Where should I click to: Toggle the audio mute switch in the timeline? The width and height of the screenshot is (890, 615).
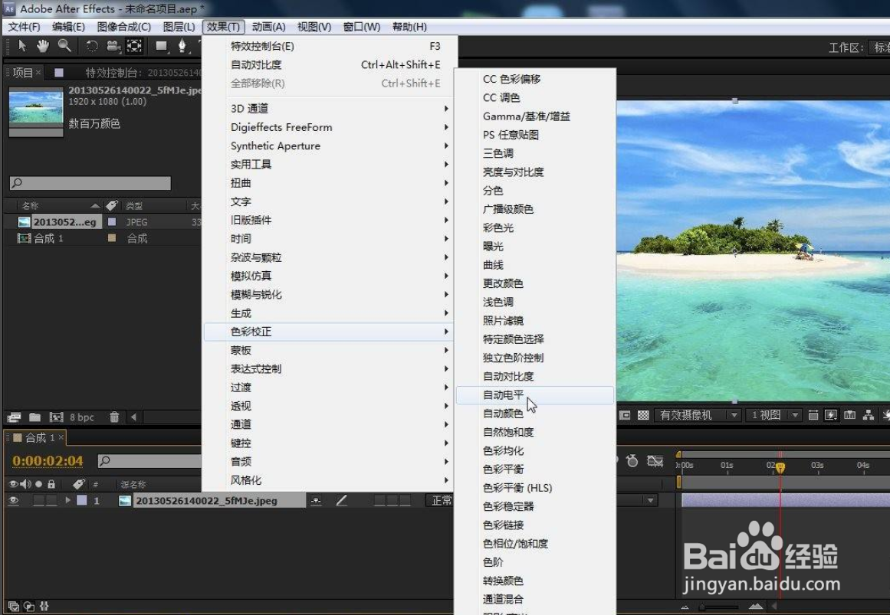pos(25,484)
